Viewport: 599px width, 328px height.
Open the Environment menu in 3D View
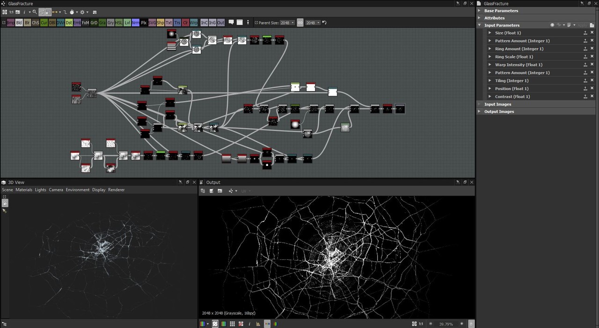[78, 190]
